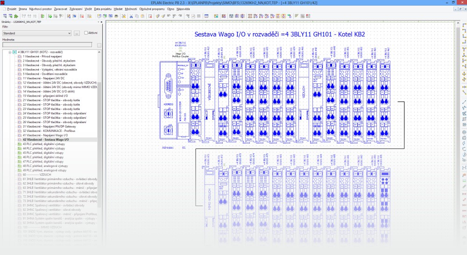The height and width of the screenshot is (255, 467).
Task: Click the red framed page icon after paste
Action: pyautogui.click(x=150, y=16)
